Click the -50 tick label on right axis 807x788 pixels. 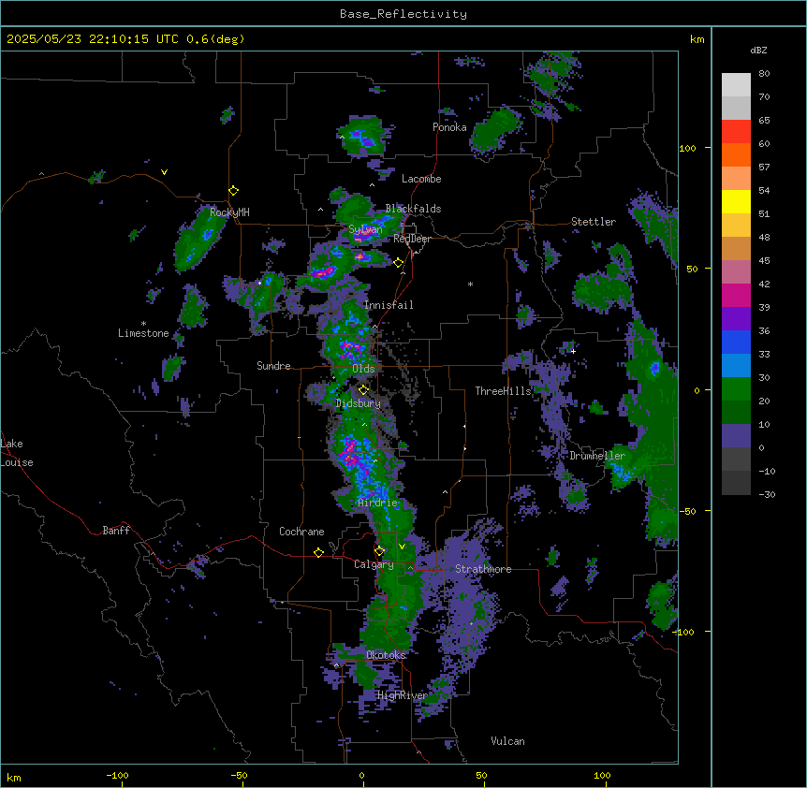pyautogui.click(x=687, y=511)
